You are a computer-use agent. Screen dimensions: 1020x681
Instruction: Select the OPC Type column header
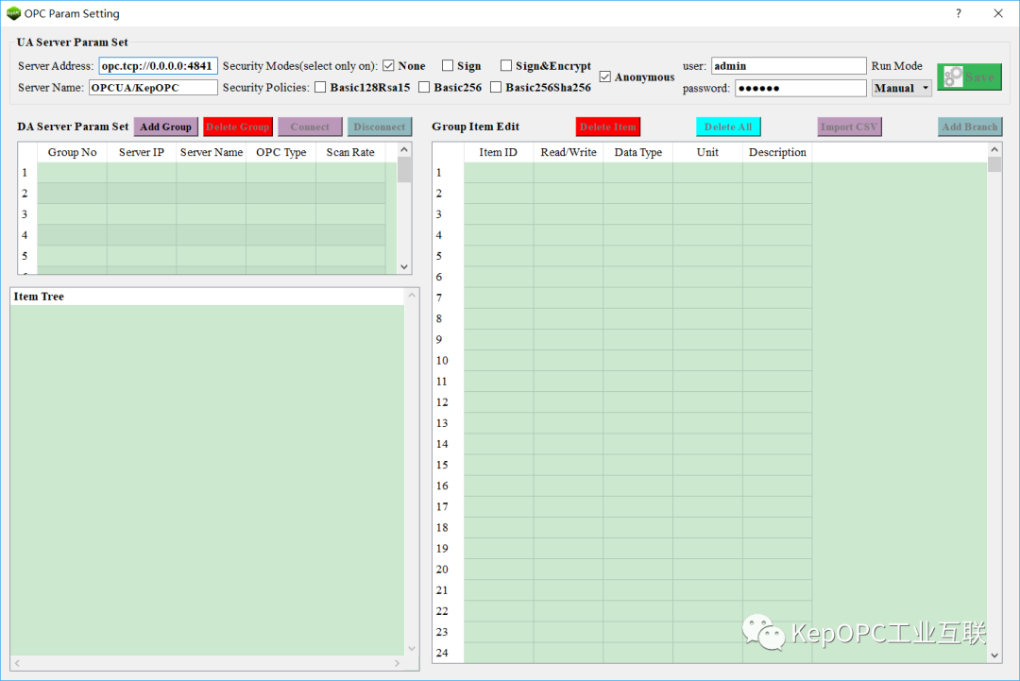click(281, 152)
